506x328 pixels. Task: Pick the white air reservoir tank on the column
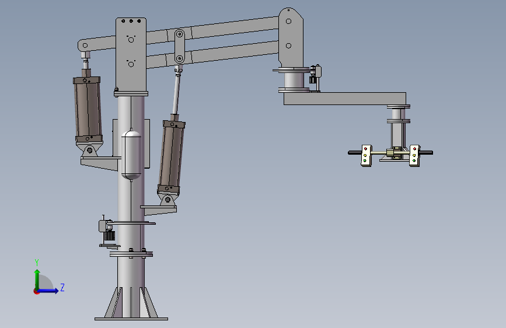[x=131, y=154]
